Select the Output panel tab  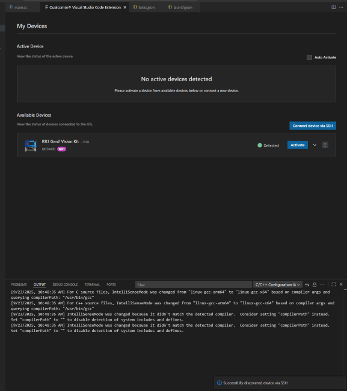(x=39, y=285)
